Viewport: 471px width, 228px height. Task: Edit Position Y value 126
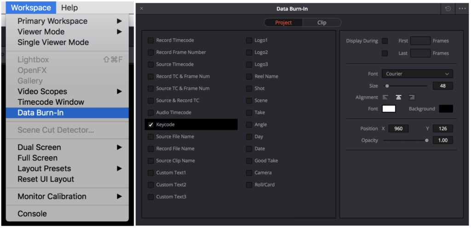click(x=443, y=128)
